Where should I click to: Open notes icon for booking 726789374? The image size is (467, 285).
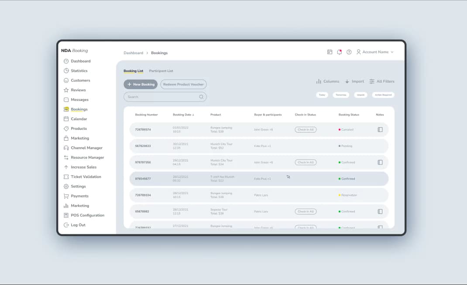(x=380, y=129)
